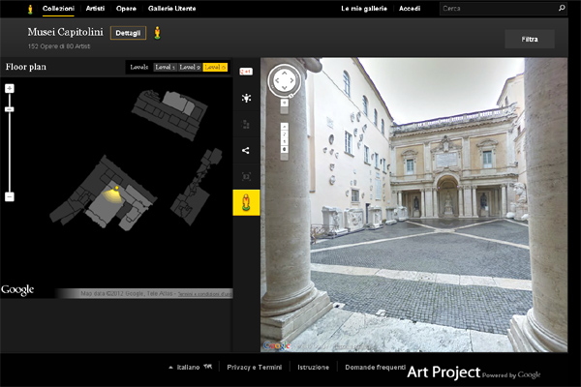Click the Musei Capitolini title

(65, 32)
